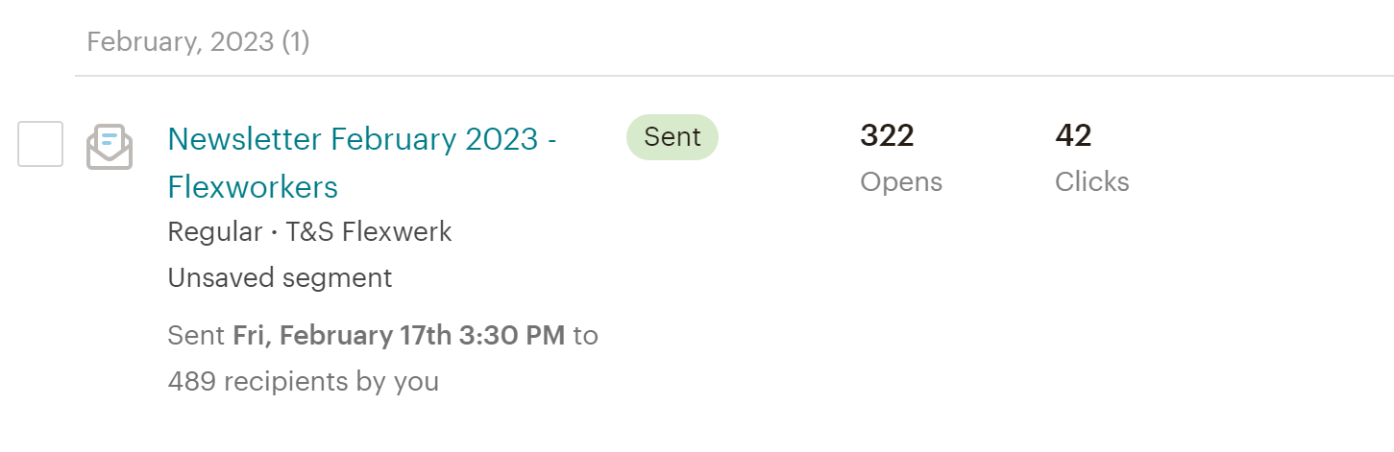Click the dot separator between Regular and T&S

tap(274, 233)
